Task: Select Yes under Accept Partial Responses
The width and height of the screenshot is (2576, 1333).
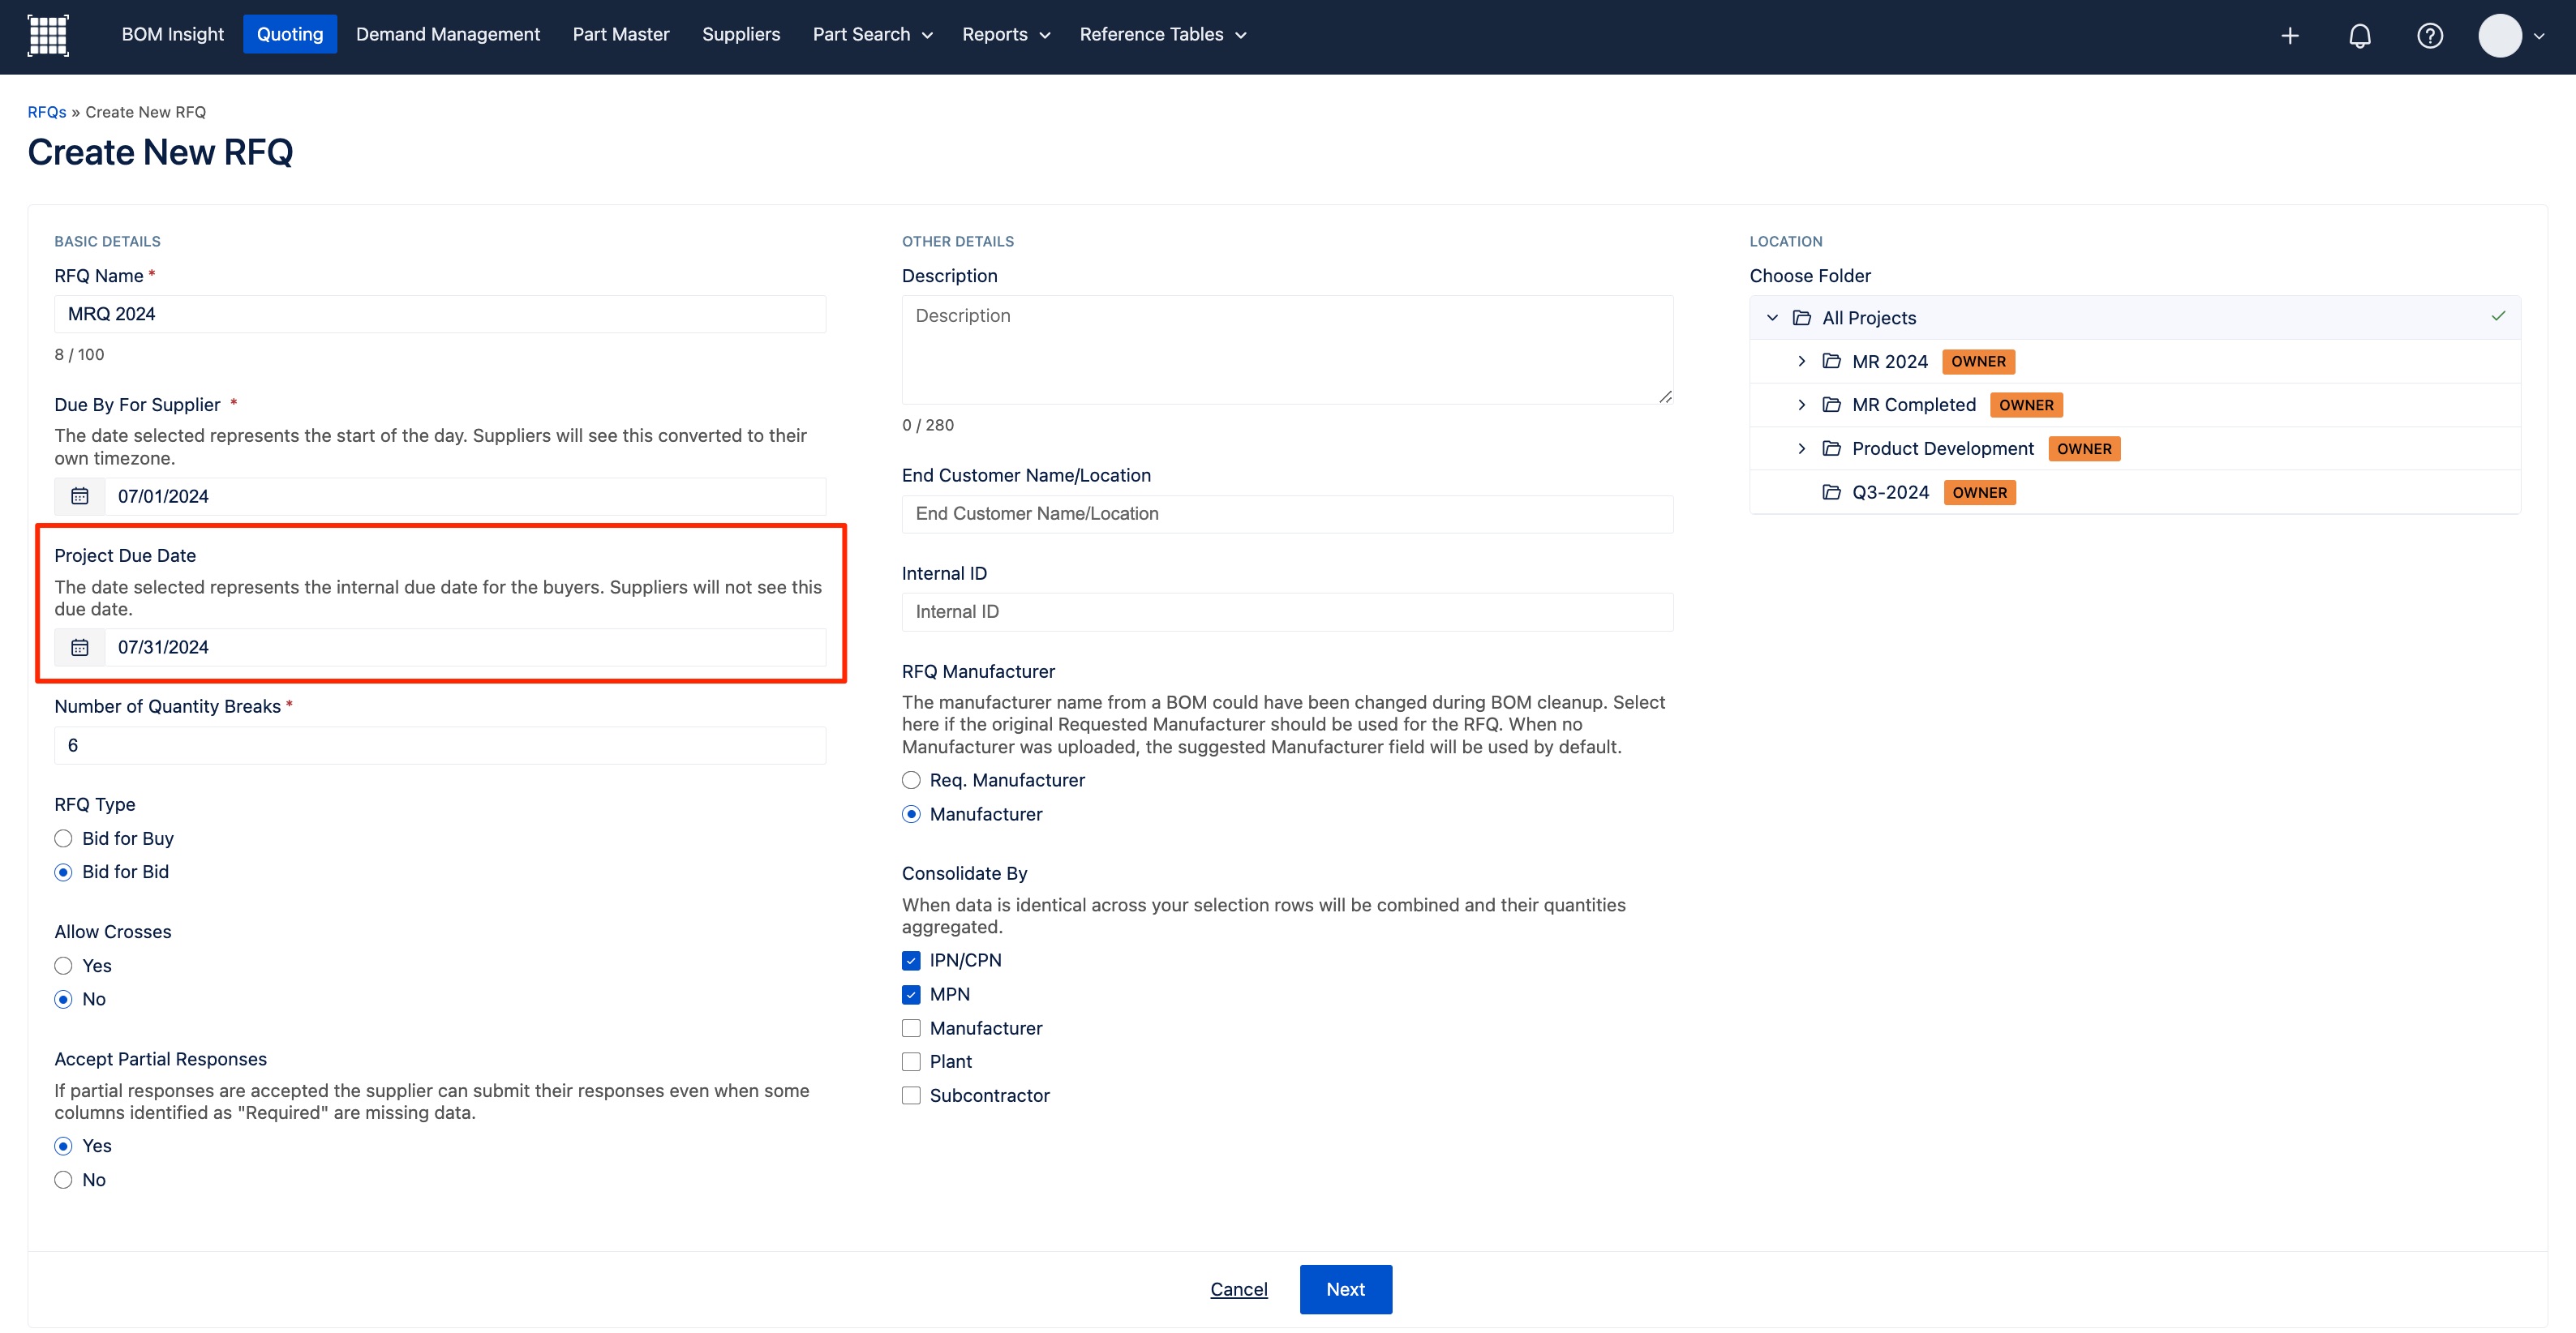Action: (x=64, y=1146)
